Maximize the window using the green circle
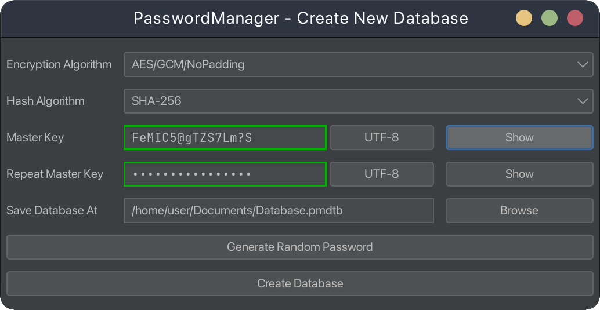This screenshot has width=600, height=310. 550,18
